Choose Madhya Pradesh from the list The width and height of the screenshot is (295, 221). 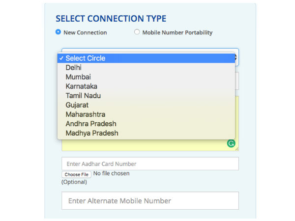(x=92, y=133)
